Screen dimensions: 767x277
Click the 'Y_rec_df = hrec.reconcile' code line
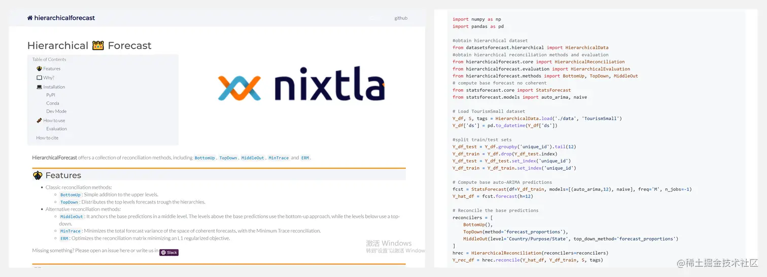pyautogui.click(x=528, y=260)
